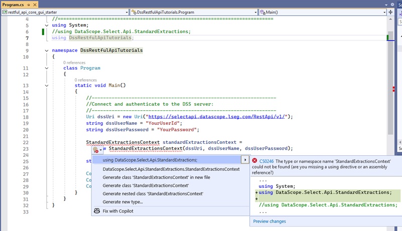The width and height of the screenshot is (402, 231).
Task: Select 'Generate class StandardExtractionsContext in new file'
Action: click(x=156, y=177)
